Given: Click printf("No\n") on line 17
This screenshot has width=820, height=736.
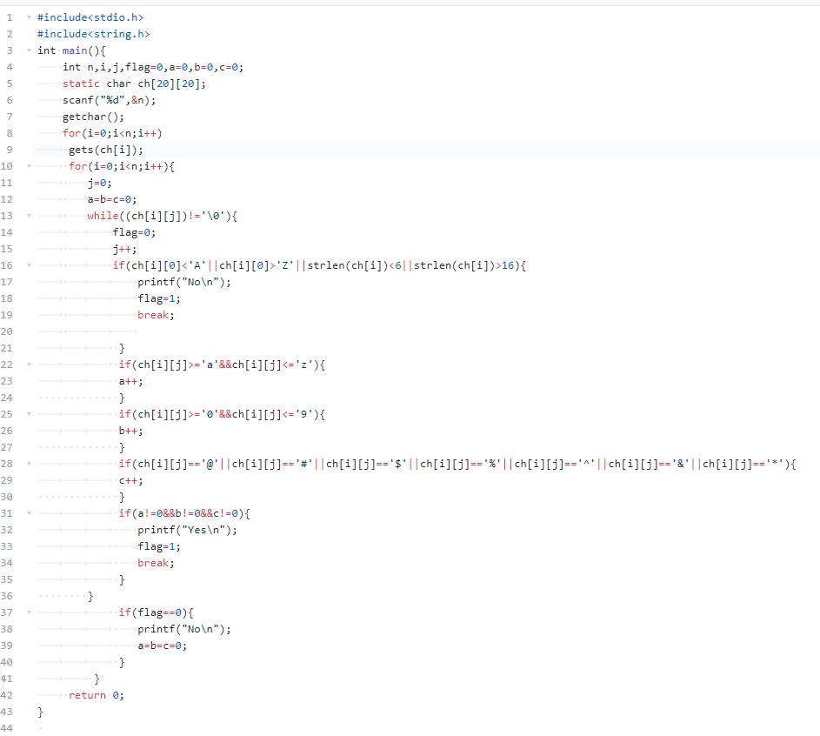Looking at the screenshot, I should [184, 282].
